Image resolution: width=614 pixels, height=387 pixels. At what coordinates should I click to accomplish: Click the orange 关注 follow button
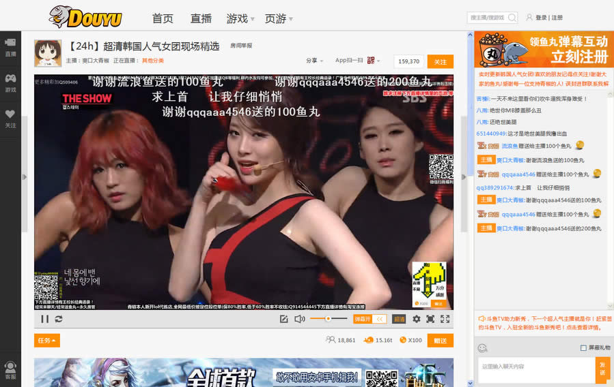coord(440,61)
